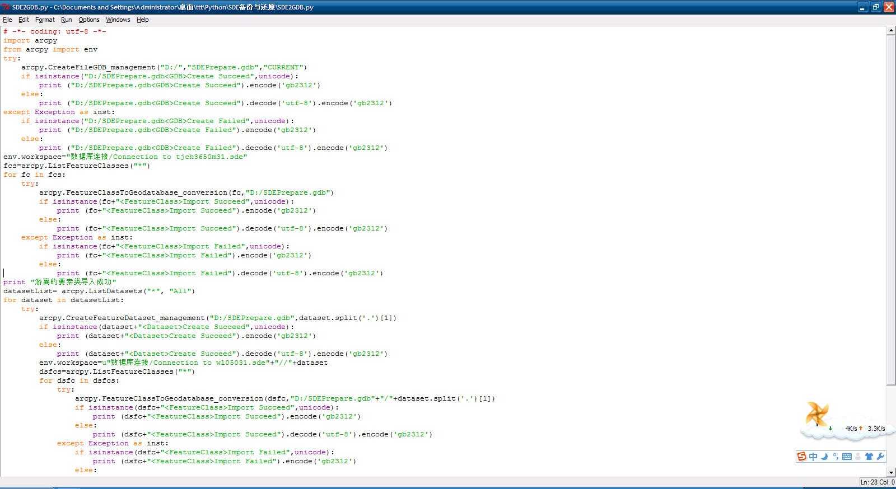Click the 'Ln: 28' status bar entry
This screenshot has width=896, height=489.
pyautogui.click(x=869, y=482)
